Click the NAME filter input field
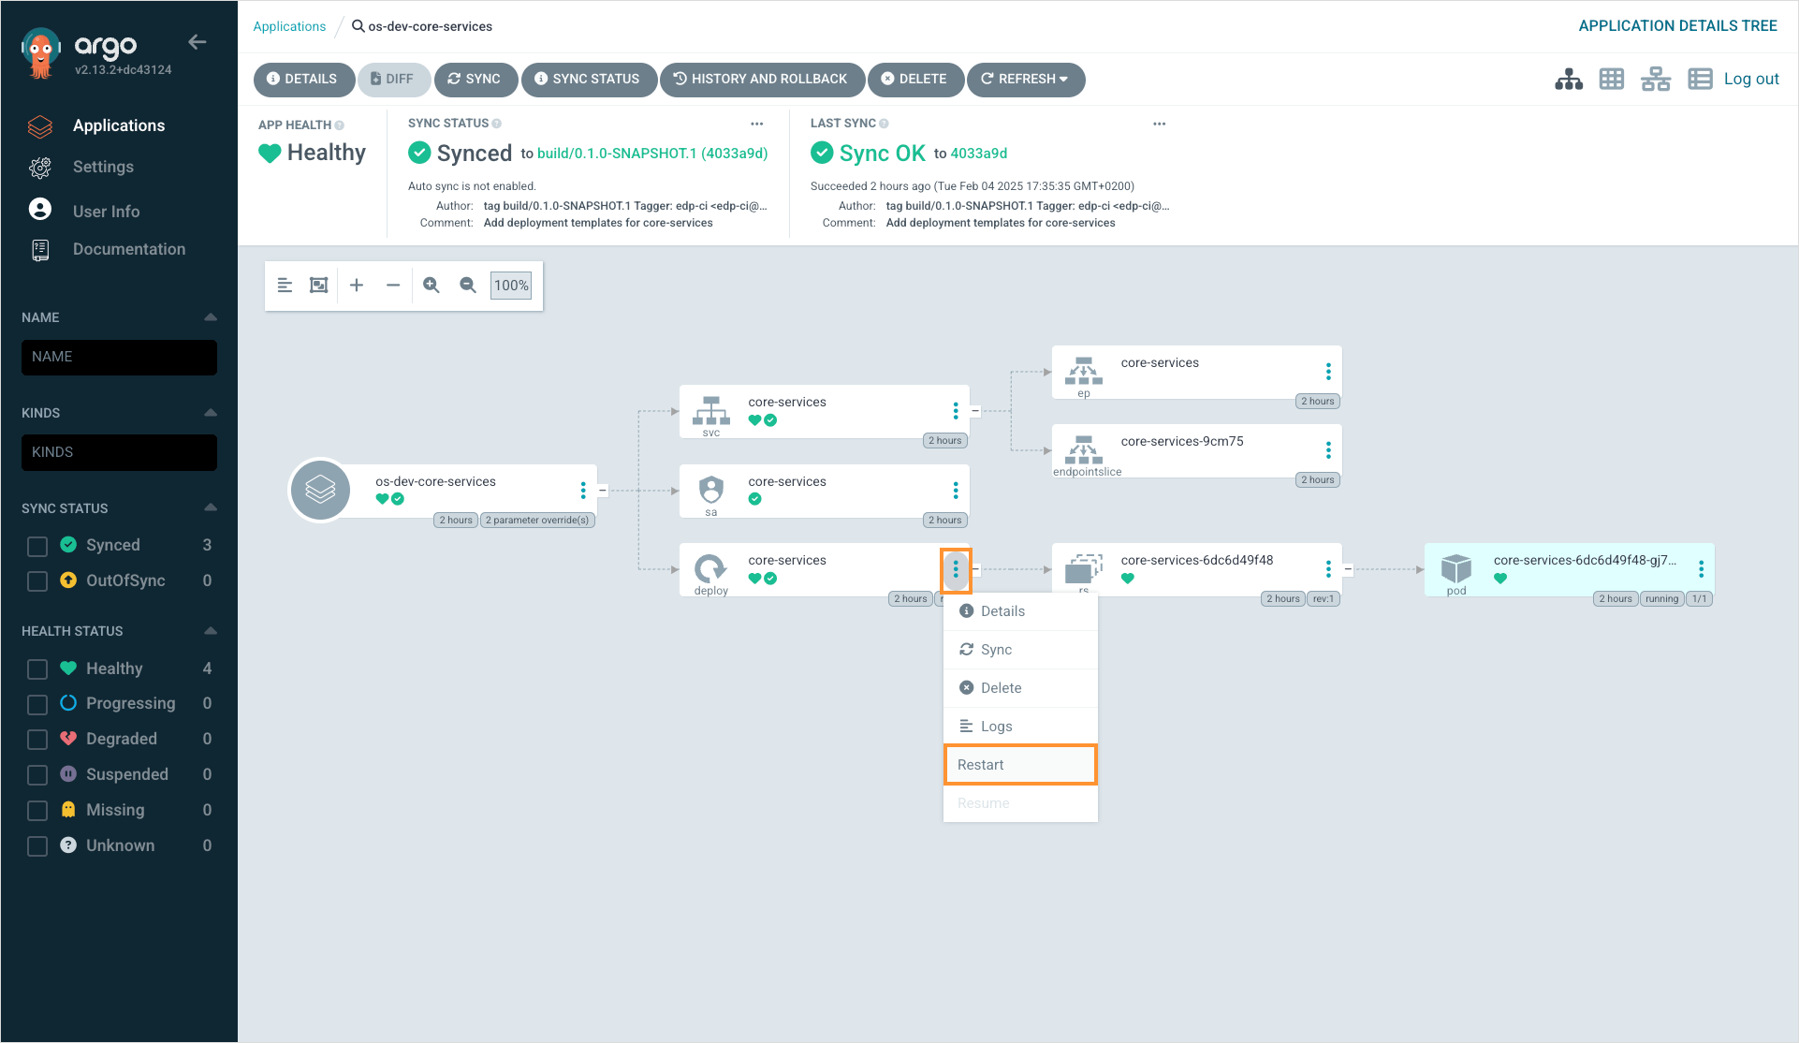The width and height of the screenshot is (1799, 1043). (x=119, y=358)
